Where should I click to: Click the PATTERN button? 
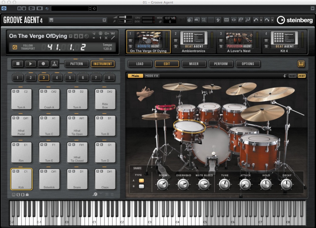(76, 64)
